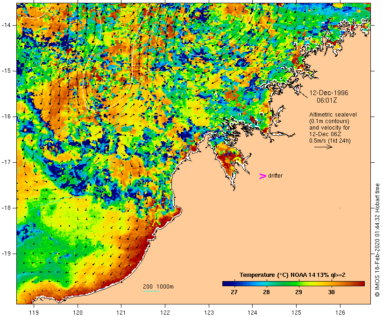Click the magenta drifter marker symbol
The width and height of the screenshot is (383, 317).
(x=262, y=176)
